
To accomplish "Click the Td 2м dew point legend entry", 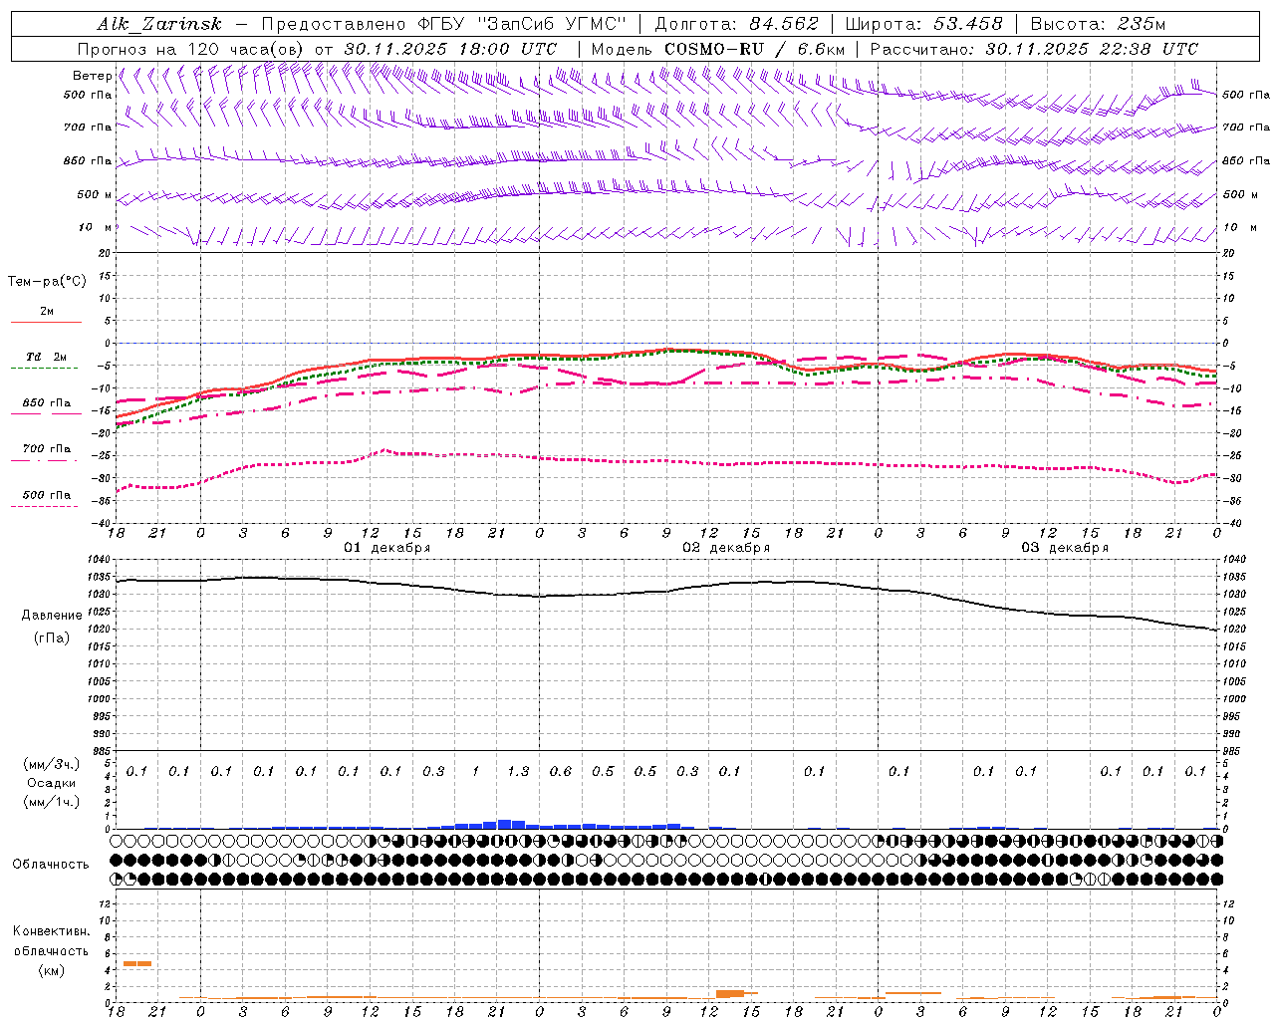I will [46, 357].
